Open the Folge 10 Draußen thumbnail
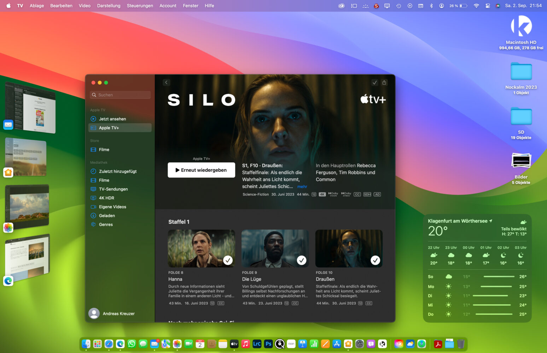 click(349, 249)
